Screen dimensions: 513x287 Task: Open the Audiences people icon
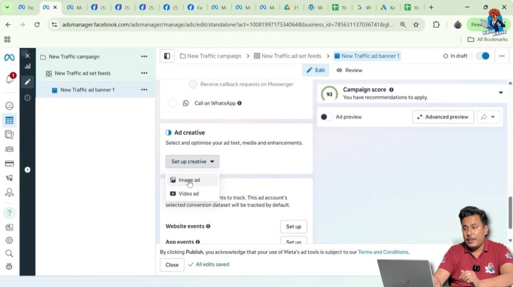coord(9,149)
